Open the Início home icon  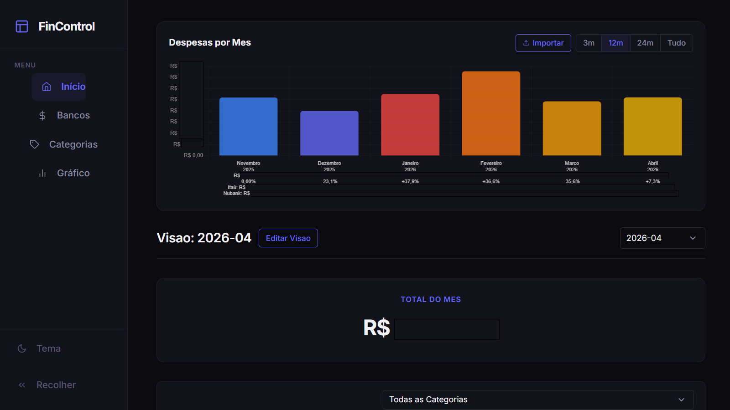tap(47, 87)
